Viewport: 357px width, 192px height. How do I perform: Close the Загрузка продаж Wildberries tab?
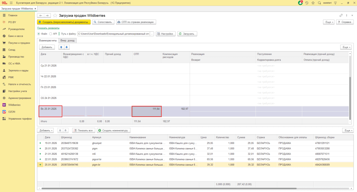tap(35, 9)
